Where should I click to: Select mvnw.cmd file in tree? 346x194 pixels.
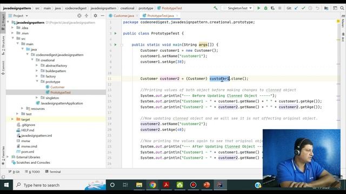click(29, 146)
